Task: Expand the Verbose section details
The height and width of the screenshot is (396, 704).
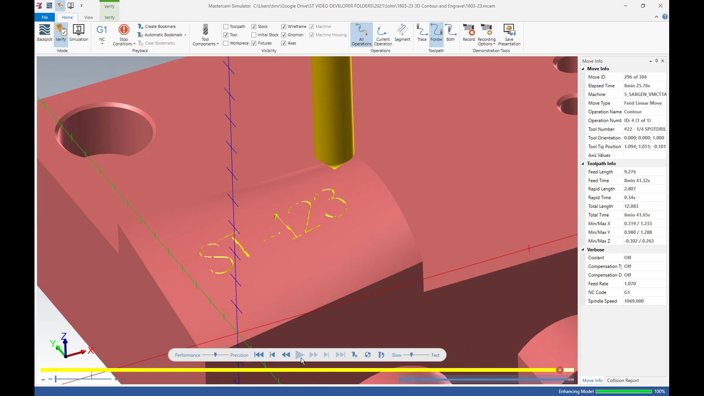Action: 584,249
